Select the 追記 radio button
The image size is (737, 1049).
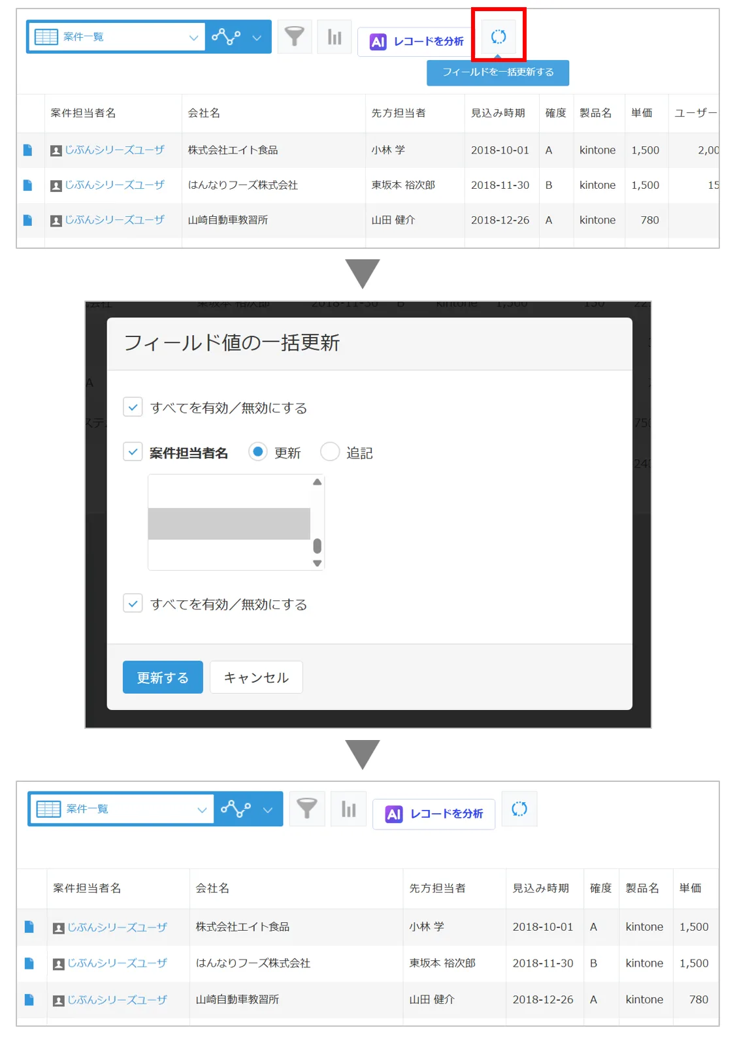pyautogui.click(x=330, y=451)
